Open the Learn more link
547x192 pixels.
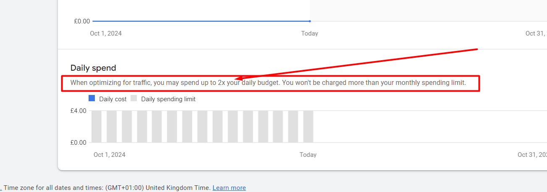[229, 188]
